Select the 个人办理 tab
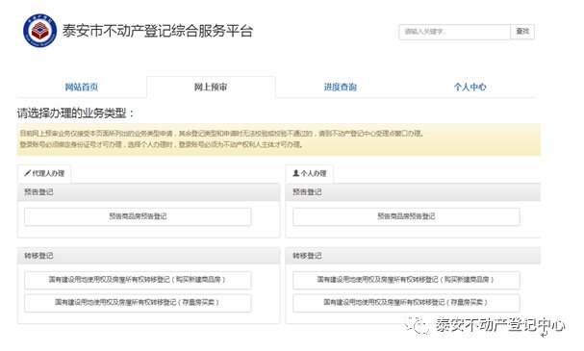Viewport: 584px width, 351px height. [x=310, y=173]
